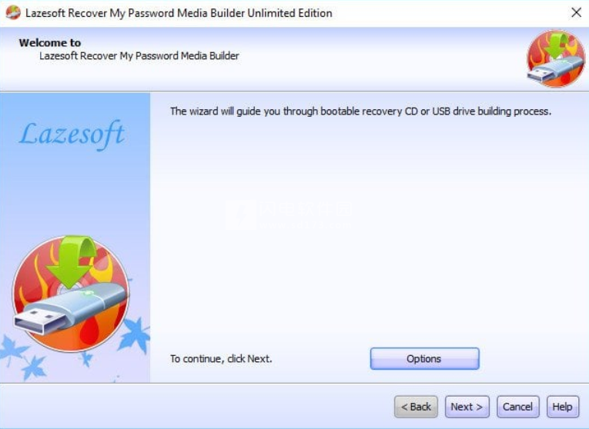Click the Back button
The height and width of the screenshot is (429, 589).
[416, 407]
